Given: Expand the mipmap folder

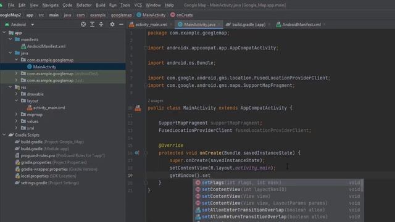Looking at the screenshot, I should (17, 114).
